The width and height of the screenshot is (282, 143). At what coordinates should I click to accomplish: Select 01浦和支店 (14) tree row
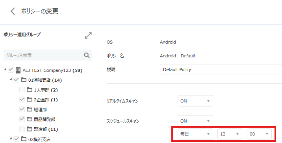coord(45,80)
